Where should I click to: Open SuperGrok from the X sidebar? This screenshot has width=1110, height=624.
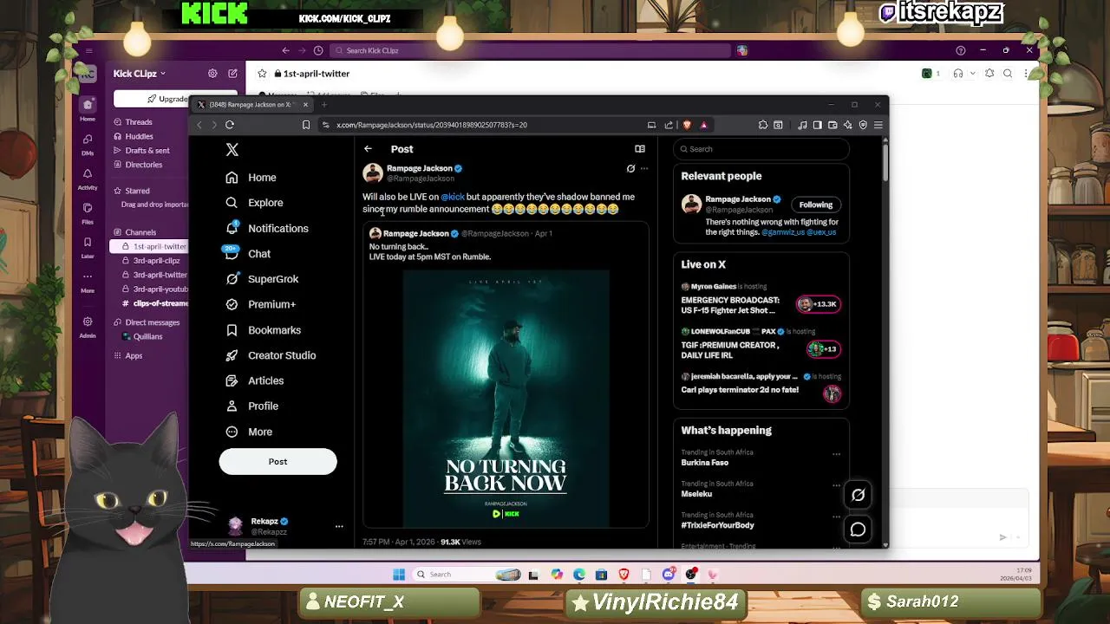point(262,279)
